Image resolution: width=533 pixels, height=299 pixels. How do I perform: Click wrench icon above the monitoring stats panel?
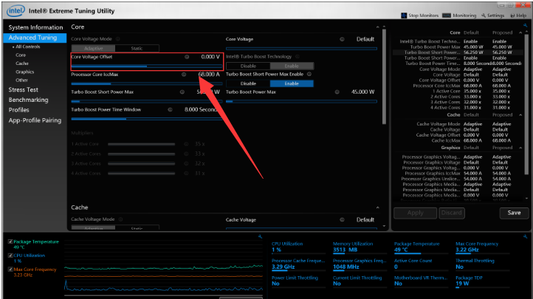(525, 236)
